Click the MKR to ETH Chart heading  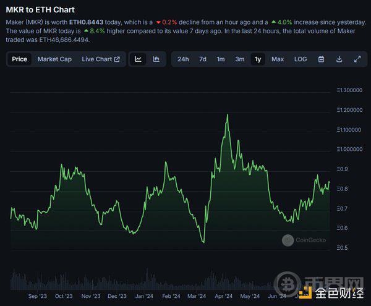[41, 9]
